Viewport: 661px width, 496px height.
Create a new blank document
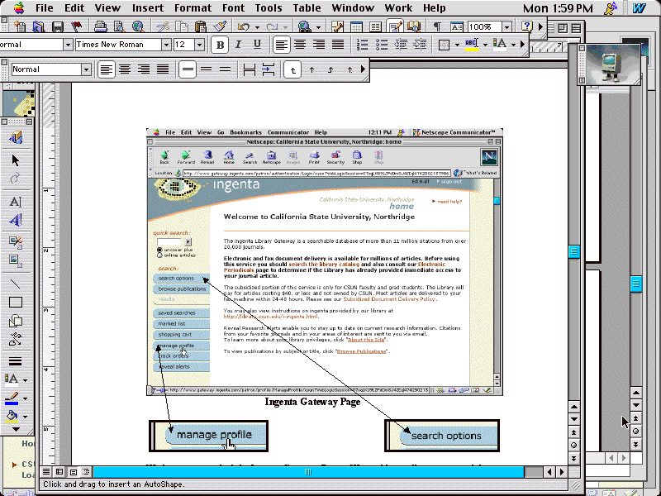(x=19, y=27)
